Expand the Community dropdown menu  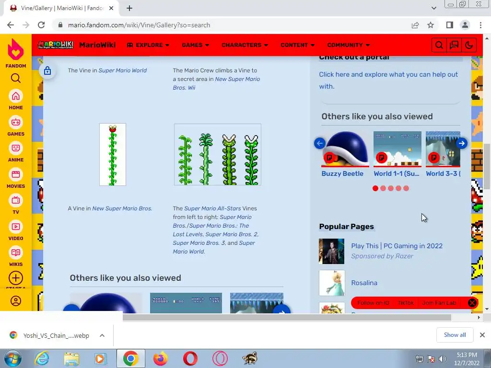click(x=349, y=45)
